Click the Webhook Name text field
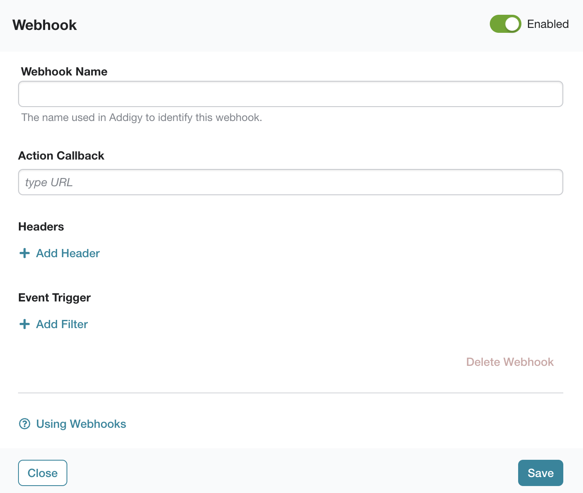583x493 pixels. pyautogui.click(x=290, y=94)
